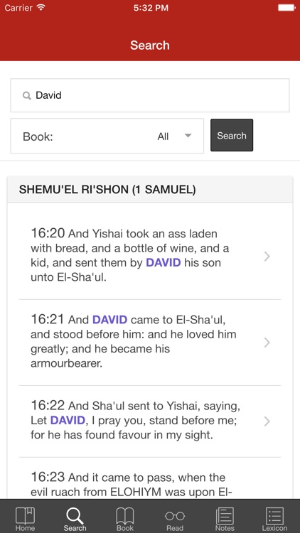The image size is (300, 533).
Task: Open verse 16:22 via its chevron
Action: pos(267,421)
